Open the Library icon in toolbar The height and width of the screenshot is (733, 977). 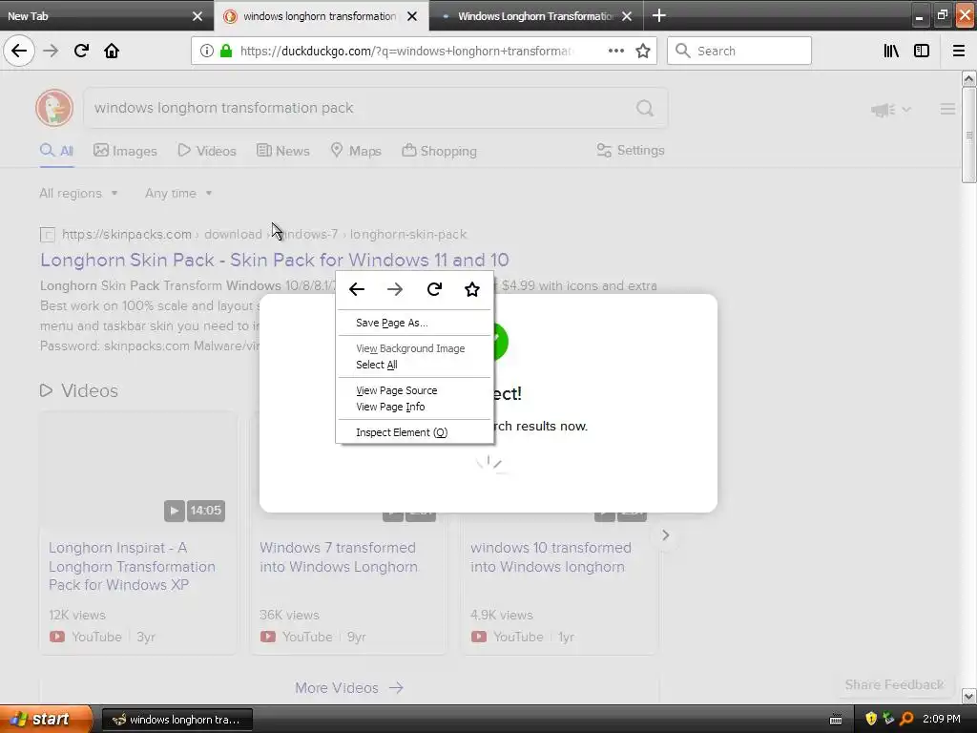click(x=891, y=51)
